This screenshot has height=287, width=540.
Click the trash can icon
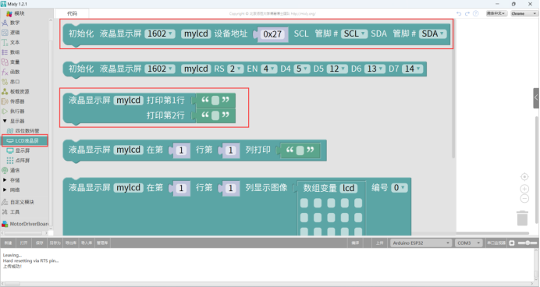click(x=522, y=218)
